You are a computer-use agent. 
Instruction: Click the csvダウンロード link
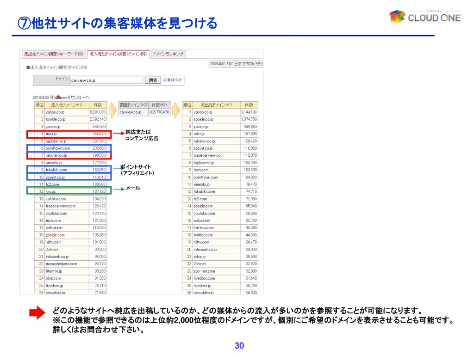point(75,98)
